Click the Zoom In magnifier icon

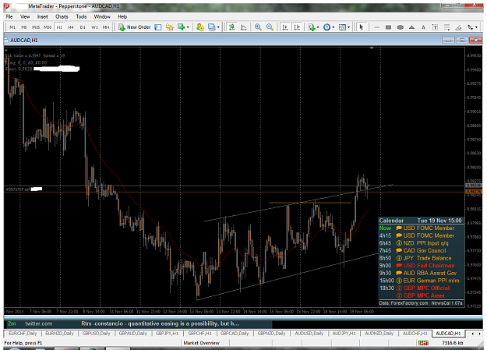258,27
